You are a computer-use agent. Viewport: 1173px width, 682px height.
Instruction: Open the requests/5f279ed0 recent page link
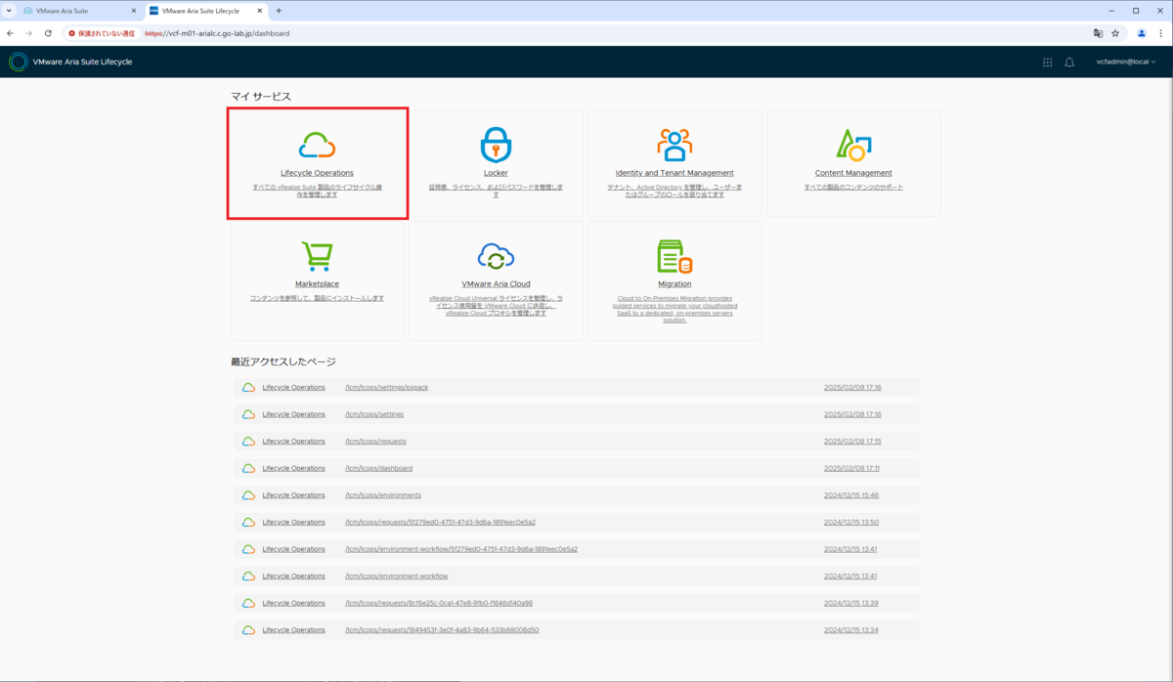(440, 523)
